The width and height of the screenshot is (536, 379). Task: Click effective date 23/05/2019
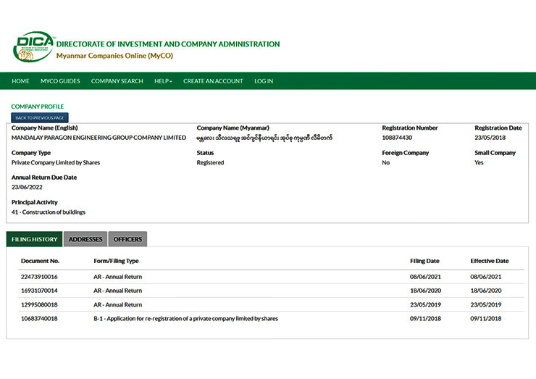pos(486,305)
